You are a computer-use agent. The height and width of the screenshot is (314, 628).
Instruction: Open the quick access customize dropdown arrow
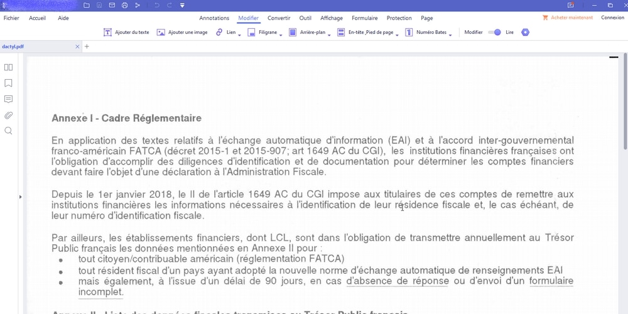click(x=182, y=5)
